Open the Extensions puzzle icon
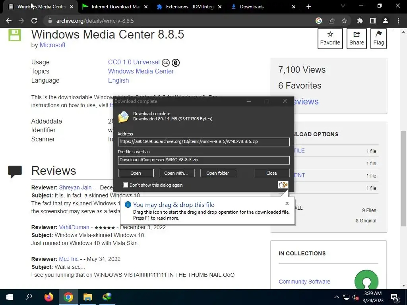The height and width of the screenshot is (305, 407). coord(360,21)
